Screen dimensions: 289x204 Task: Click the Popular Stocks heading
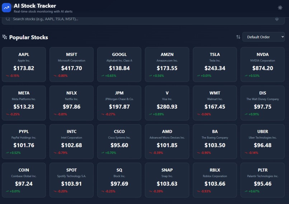(29, 37)
